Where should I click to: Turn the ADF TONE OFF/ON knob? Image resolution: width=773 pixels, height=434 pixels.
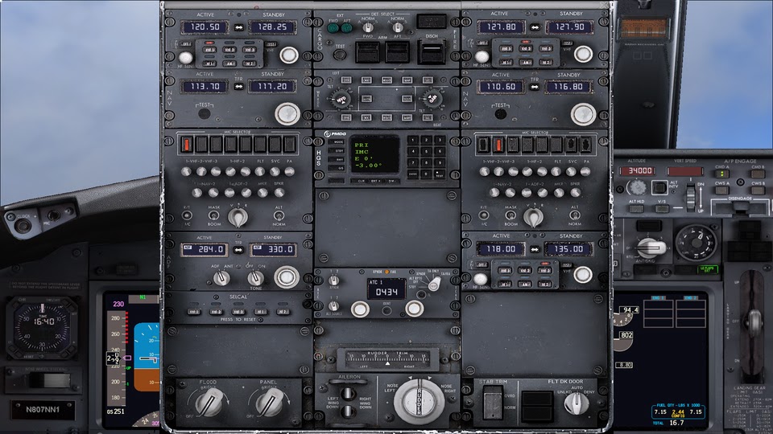click(x=255, y=278)
